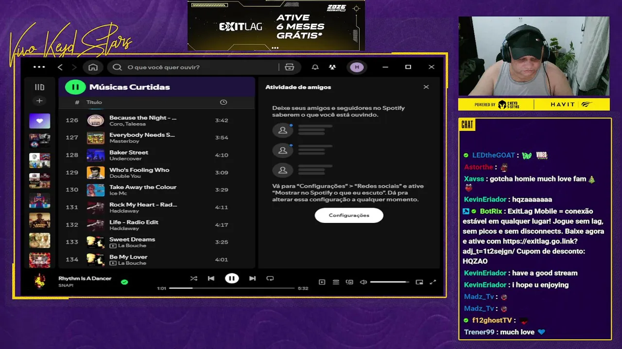The width and height of the screenshot is (622, 349).
Task: Pause playback with the green Músicas Curtidas button
Action: tap(75, 87)
